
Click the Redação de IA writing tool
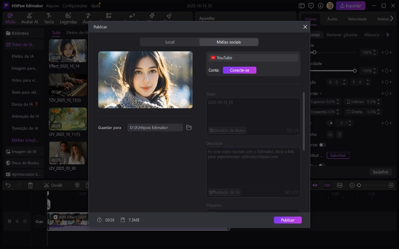[x=224, y=192]
